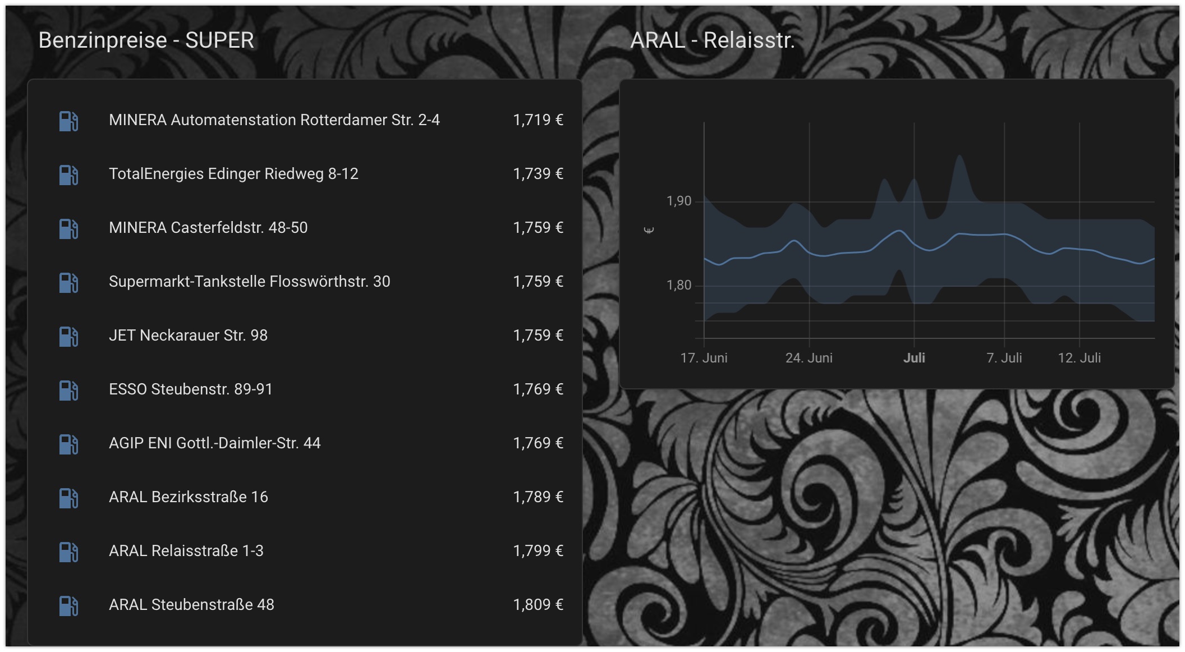Click fuel pump icon for ARAL Steubenstraße 48
The image size is (1185, 652).
68,605
